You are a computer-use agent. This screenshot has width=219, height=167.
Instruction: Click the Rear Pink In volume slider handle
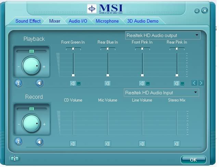177,75
